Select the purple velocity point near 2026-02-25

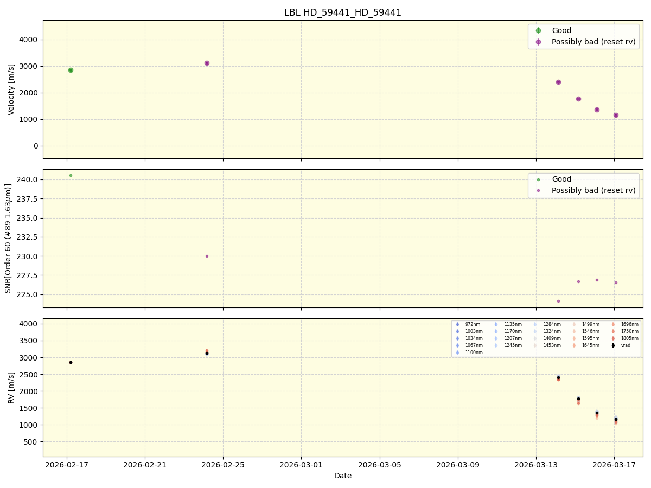[x=206, y=63]
